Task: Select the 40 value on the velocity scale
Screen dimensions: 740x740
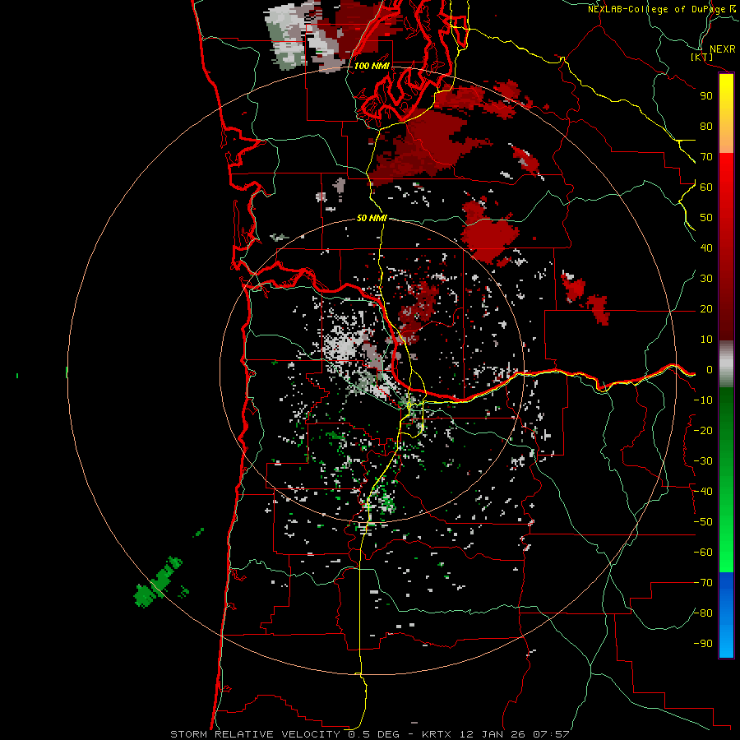Action: 706,247
